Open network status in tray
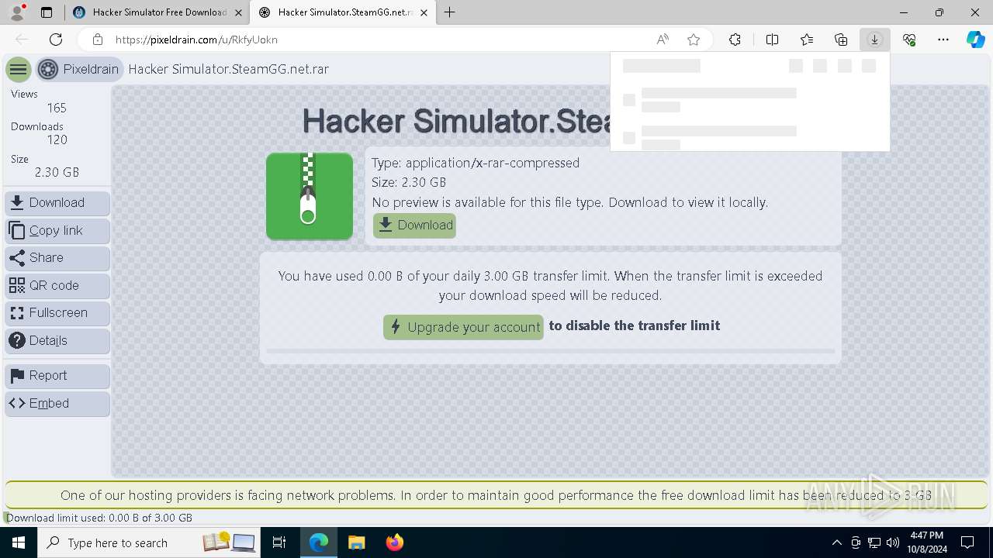This screenshot has height=558, width=993. point(874,542)
